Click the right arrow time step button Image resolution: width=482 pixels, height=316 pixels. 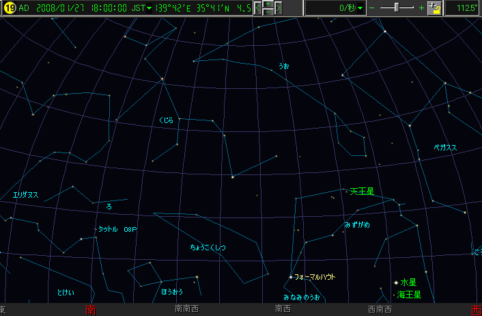pos(278,8)
